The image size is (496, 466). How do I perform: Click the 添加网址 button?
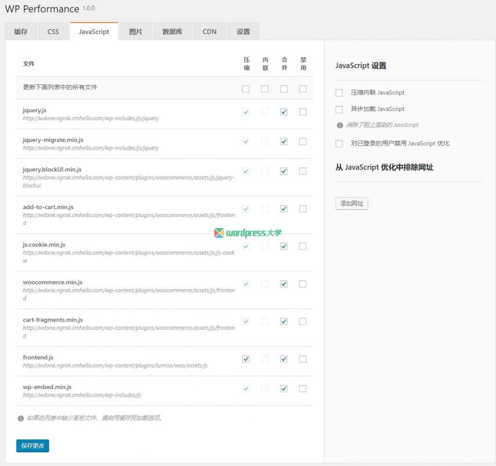click(352, 203)
